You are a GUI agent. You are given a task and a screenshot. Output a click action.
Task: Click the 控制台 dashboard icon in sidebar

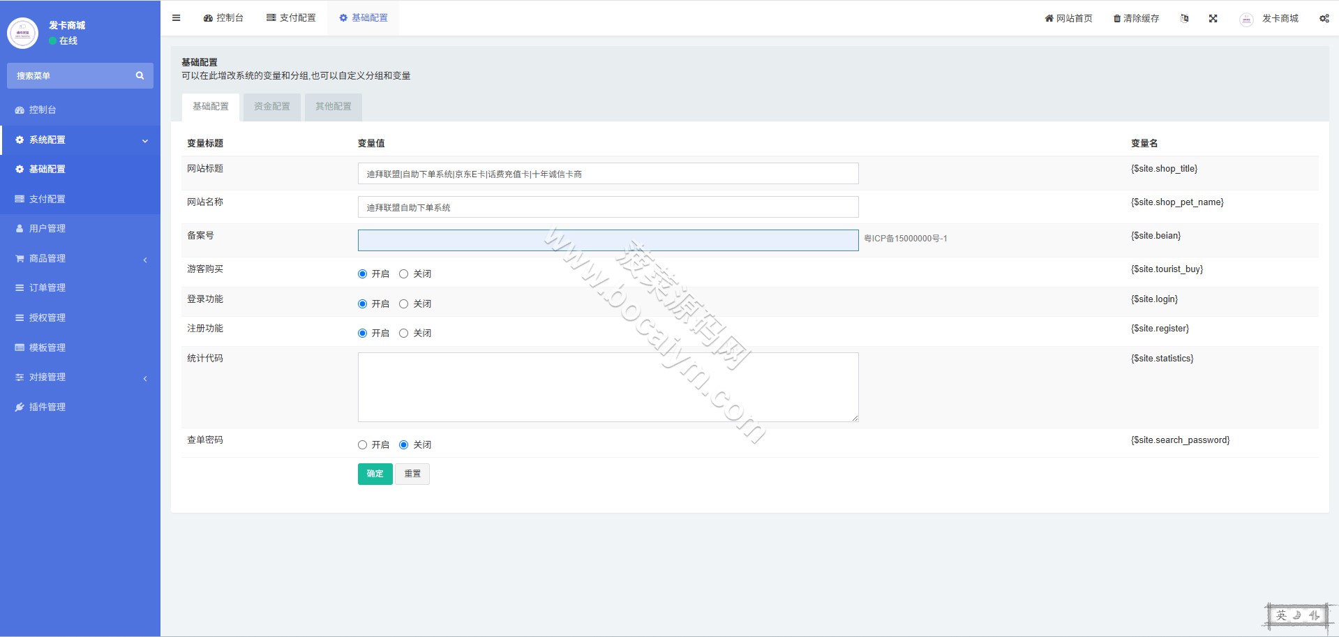coord(20,110)
